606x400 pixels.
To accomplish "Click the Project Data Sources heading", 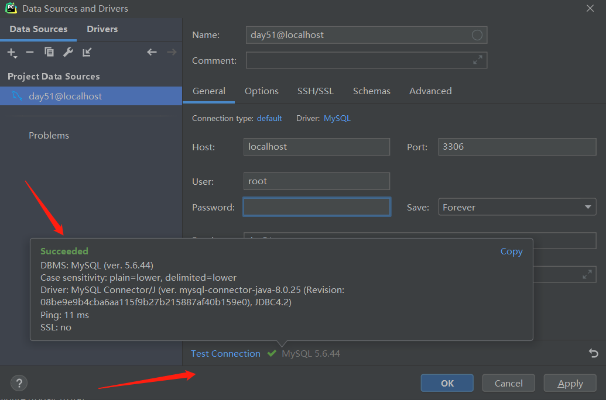I will click(54, 77).
